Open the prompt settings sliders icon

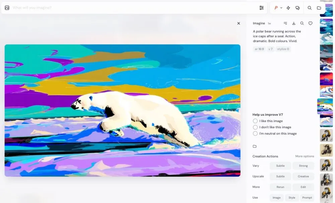(x=261, y=8)
